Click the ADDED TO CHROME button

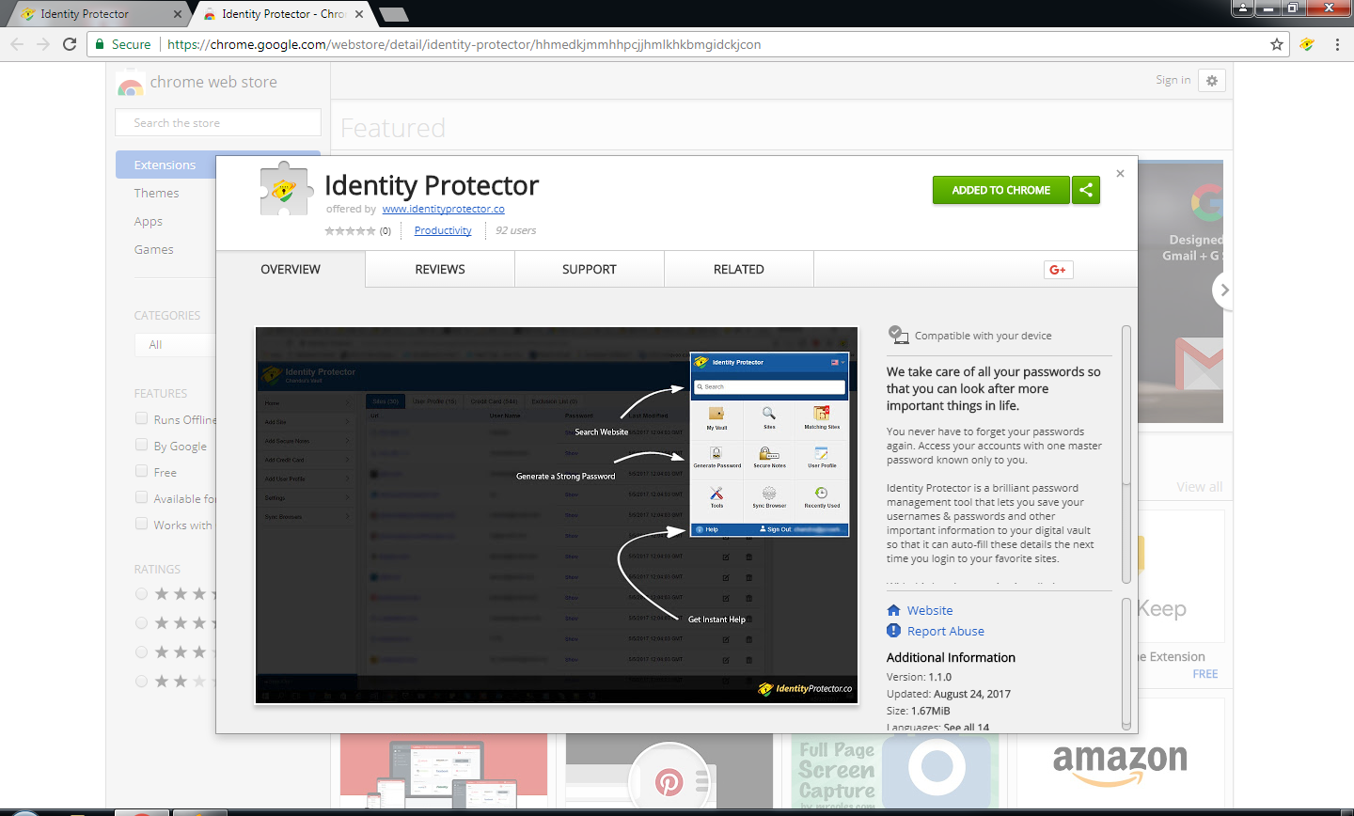(x=1001, y=190)
